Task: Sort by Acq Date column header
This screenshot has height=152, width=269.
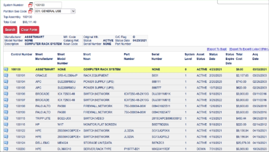Action: tap(255, 57)
